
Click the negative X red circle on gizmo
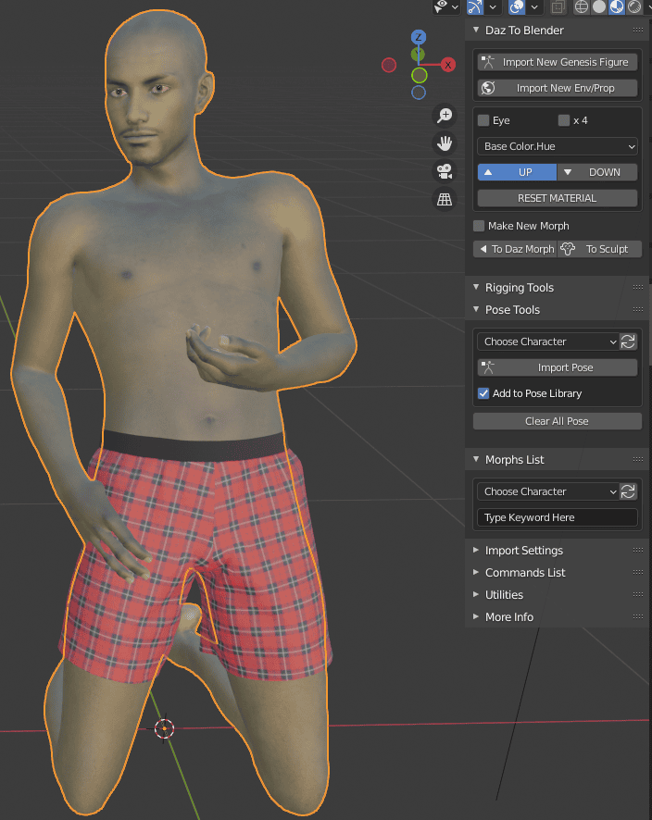click(389, 65)
